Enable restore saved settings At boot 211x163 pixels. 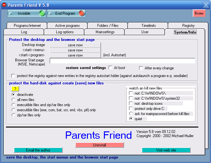[110, 68]
